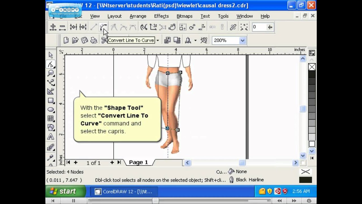Click the Delete Node(s) button

click(x=62, y=27)
